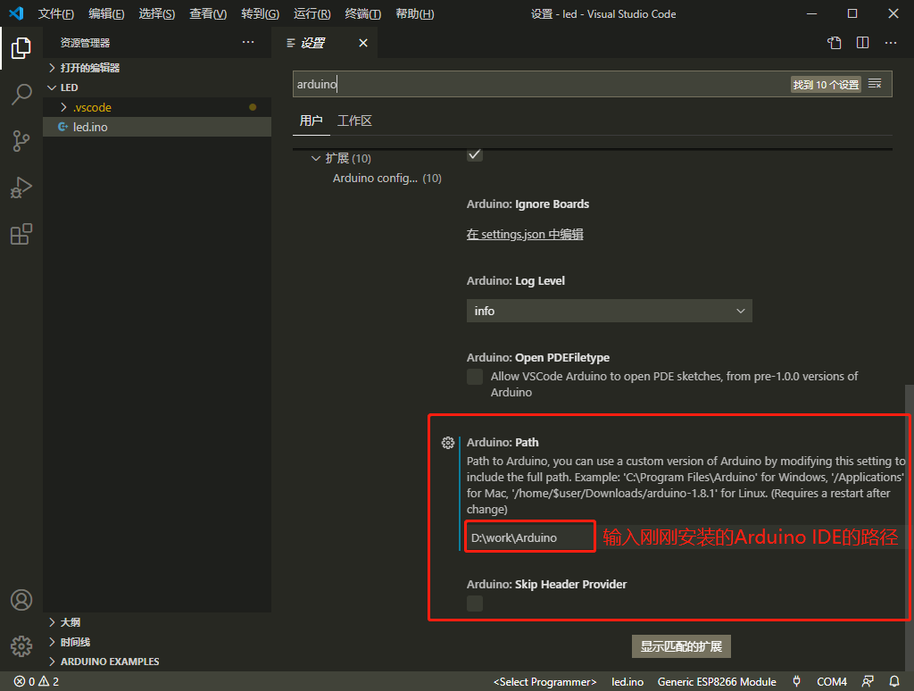Expand the .vscode folder
914x691 pixels.
(92, 107)
